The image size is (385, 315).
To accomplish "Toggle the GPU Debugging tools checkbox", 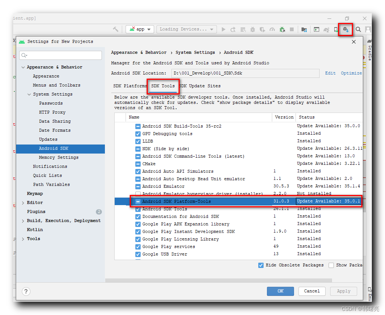I will (x=138, y=134).
